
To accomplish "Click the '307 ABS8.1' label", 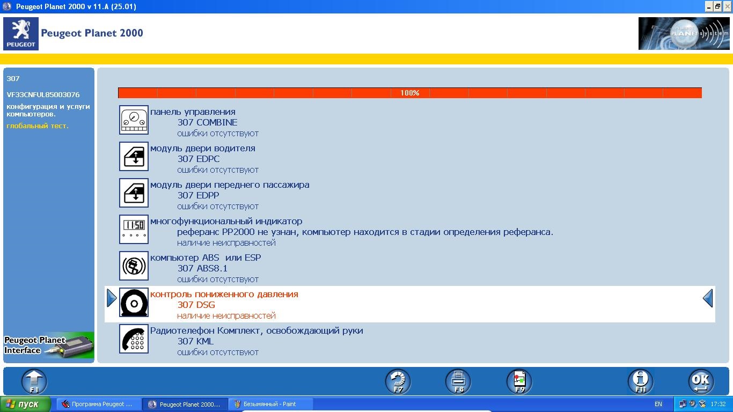I will [203, 268].
